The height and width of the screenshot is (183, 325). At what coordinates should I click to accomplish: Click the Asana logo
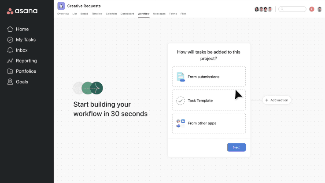click(x=22, y=11)
